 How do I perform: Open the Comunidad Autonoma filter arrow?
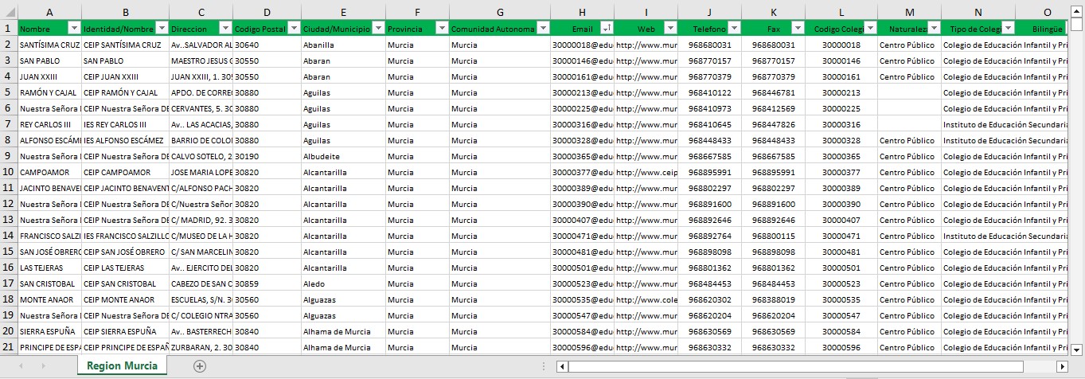(x=543, y=29)
